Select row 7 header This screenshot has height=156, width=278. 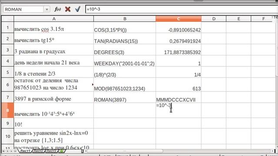[8, 97]
